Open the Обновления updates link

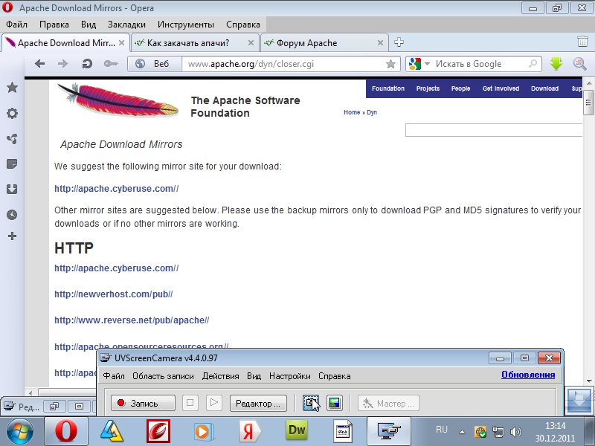(x=528, y=375)
